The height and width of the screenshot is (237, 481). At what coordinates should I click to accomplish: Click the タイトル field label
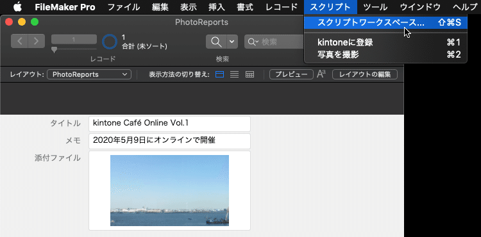pyautogui.click(x=65, y=124)
